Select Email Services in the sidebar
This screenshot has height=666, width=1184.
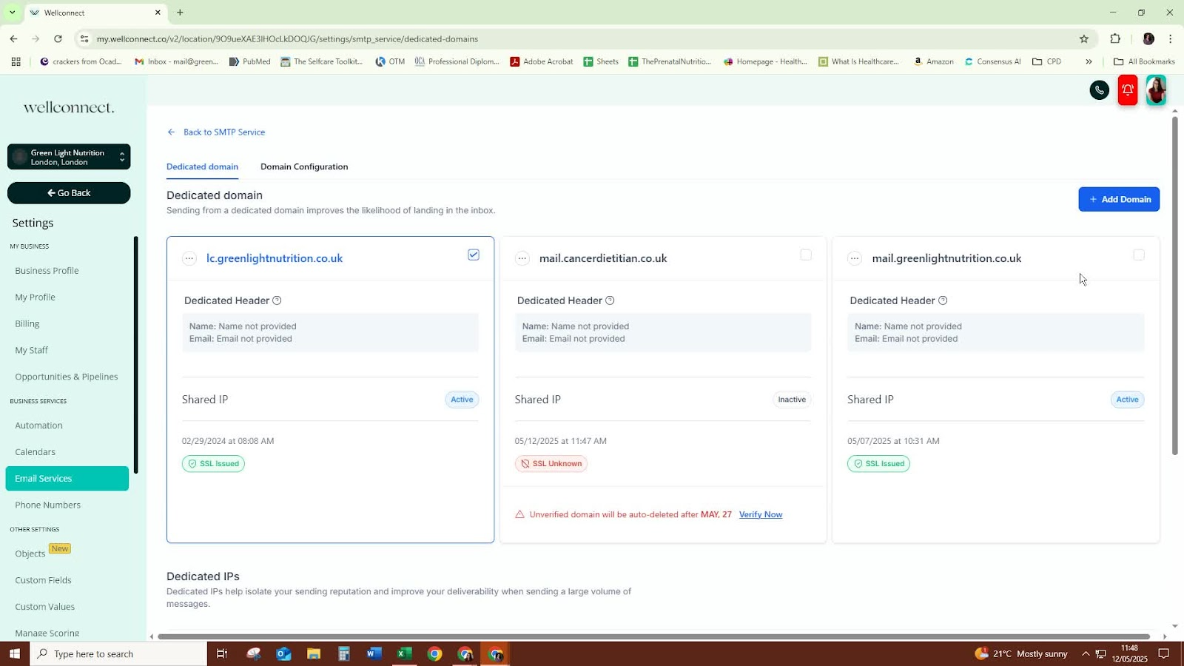pos(67,479)
